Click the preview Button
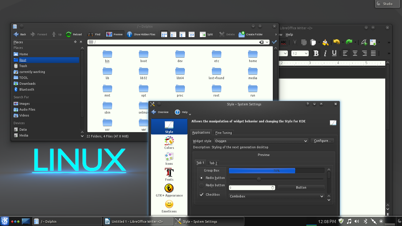Viewport: 402px width, 226px height. 301,187
